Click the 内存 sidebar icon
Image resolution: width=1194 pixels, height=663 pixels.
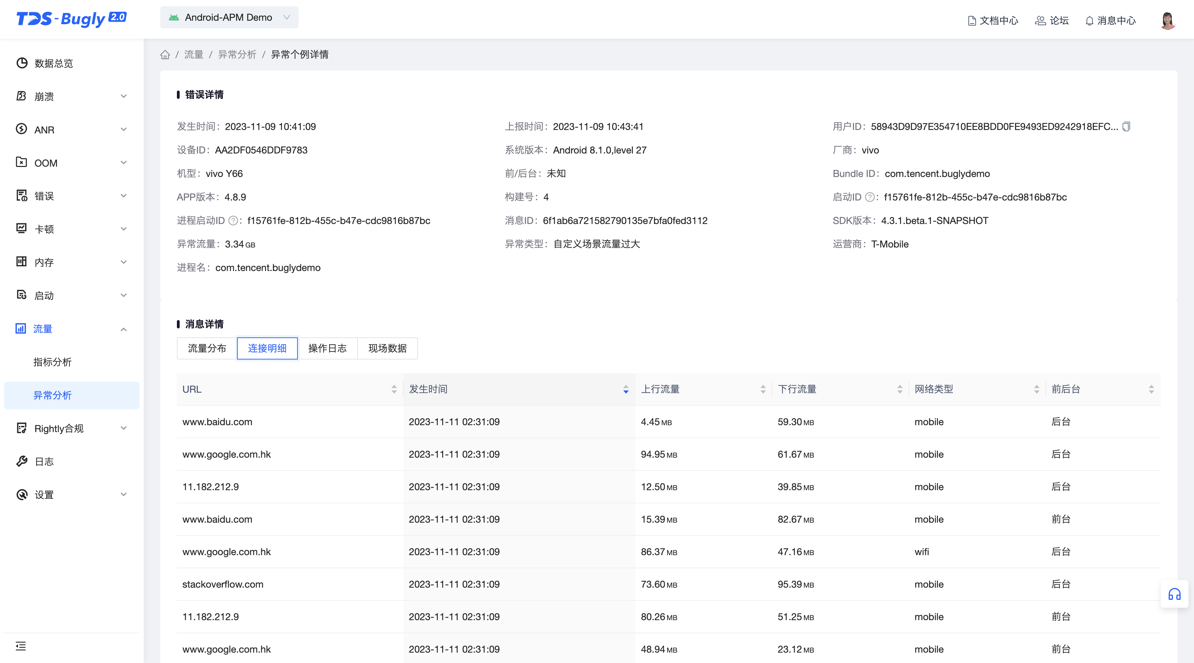[x=22, y=262]
